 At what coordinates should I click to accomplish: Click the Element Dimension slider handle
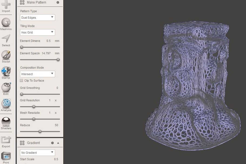[22, 47]
